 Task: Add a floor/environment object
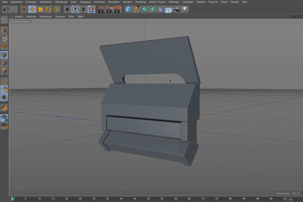click(x=168, y=10)
